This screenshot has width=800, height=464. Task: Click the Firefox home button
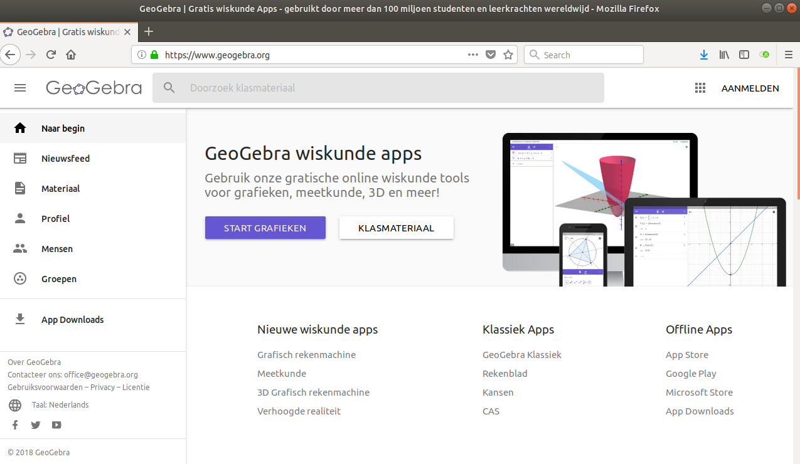[x=71, y=55]
